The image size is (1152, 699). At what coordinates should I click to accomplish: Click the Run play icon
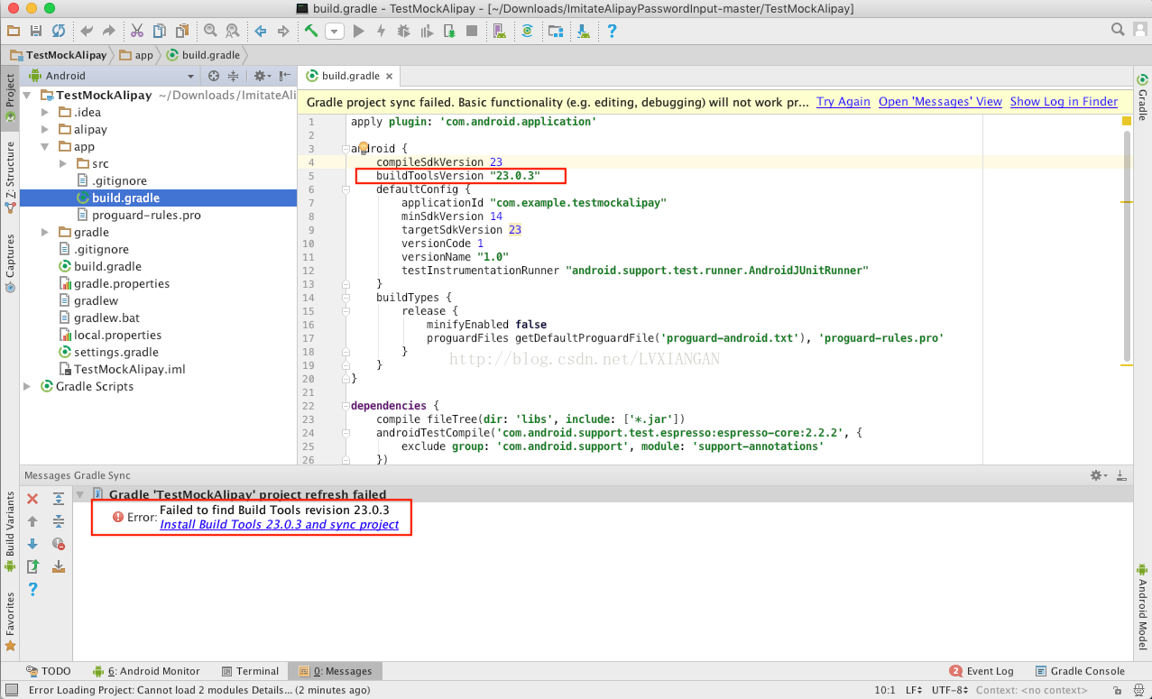coord(358,31)
